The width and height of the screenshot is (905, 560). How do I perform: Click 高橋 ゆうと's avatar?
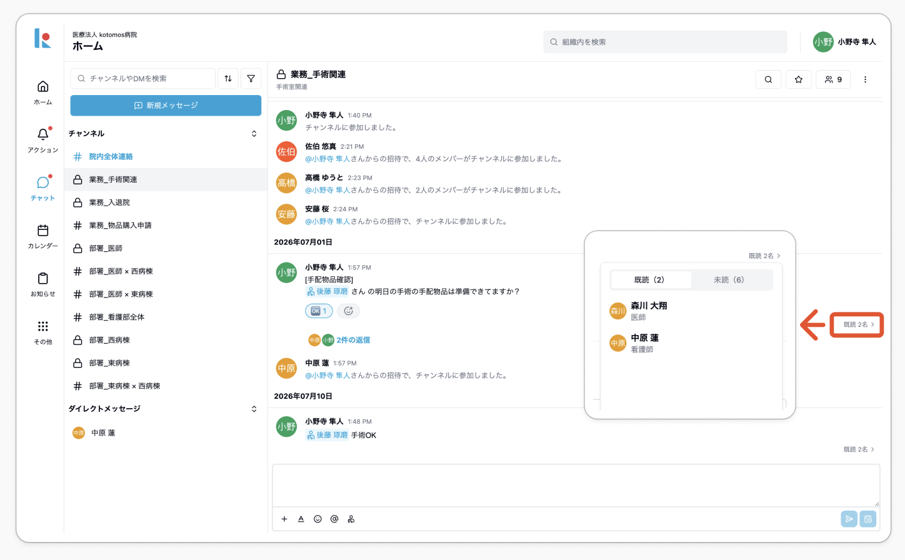click(x=286, y=183)
